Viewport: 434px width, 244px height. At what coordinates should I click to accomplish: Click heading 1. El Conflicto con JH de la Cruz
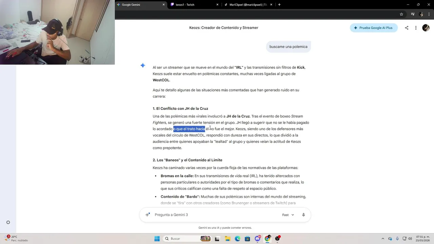180,108
